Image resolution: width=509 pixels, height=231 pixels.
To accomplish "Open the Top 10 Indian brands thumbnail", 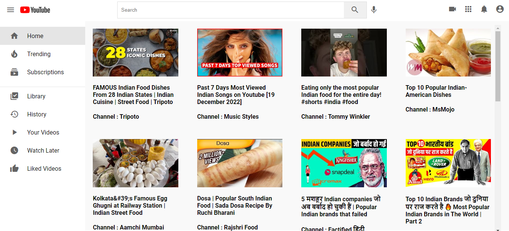I will (x=448, y=163).
